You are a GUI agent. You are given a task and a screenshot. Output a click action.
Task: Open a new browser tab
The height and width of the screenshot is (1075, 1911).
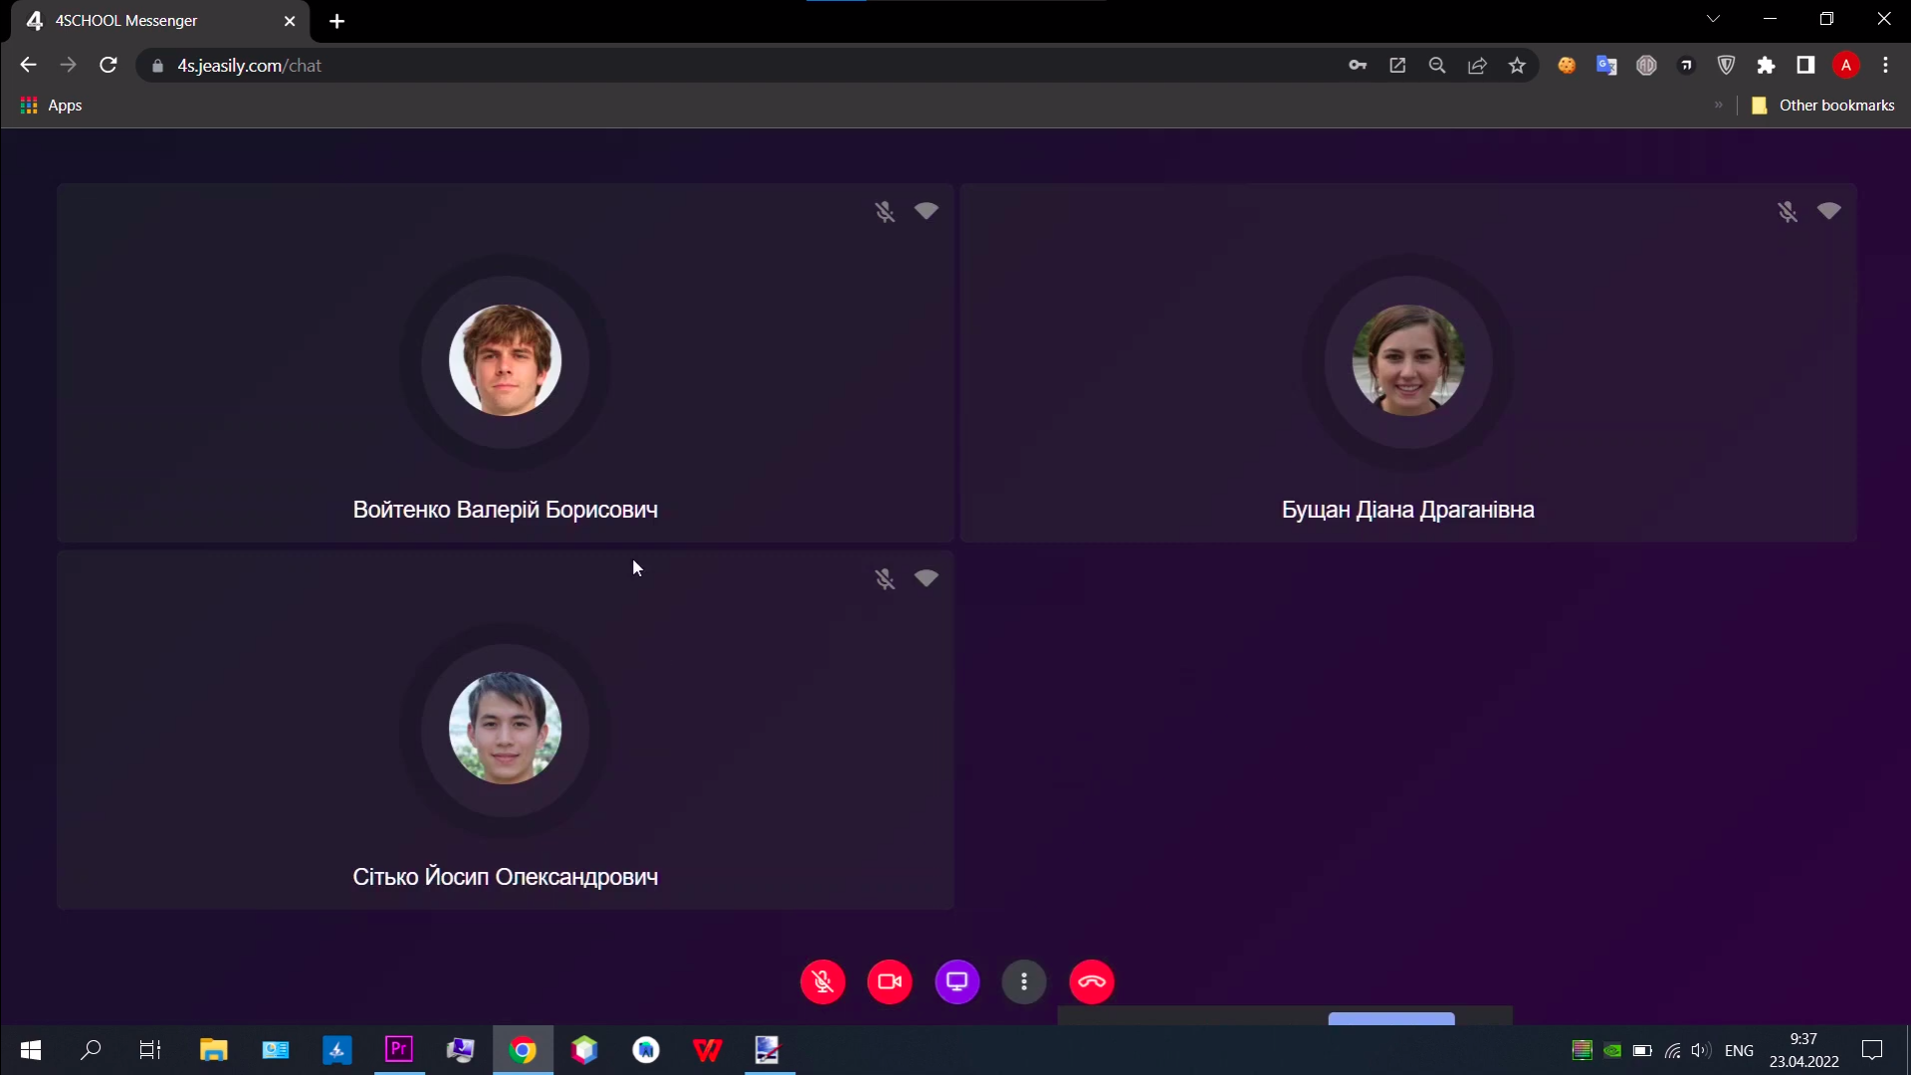(337, 21)
